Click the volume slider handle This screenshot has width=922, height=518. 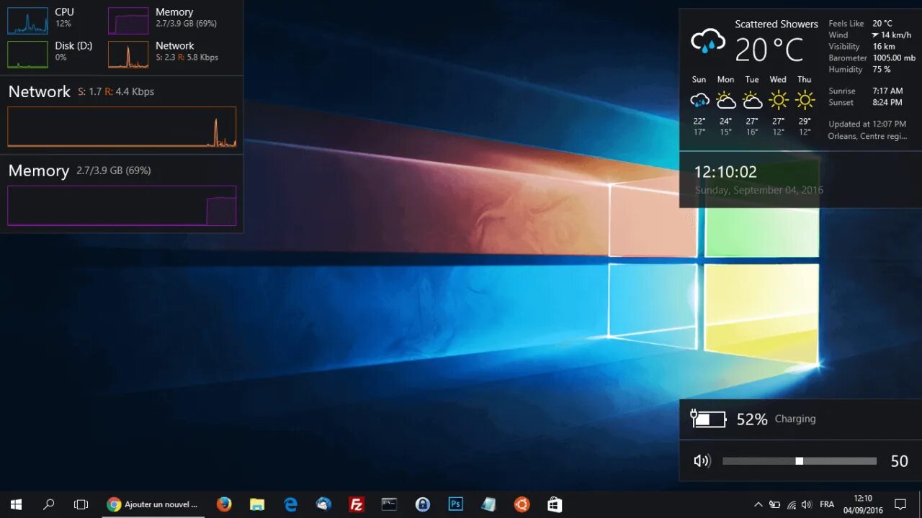(x=799, y=461)
